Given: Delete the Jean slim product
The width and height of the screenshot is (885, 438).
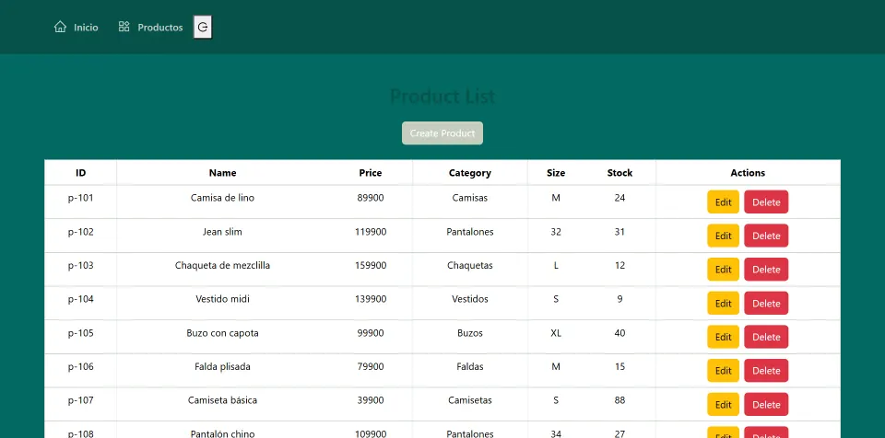Looking at the screenshot, I should click(x=766, y=236).
